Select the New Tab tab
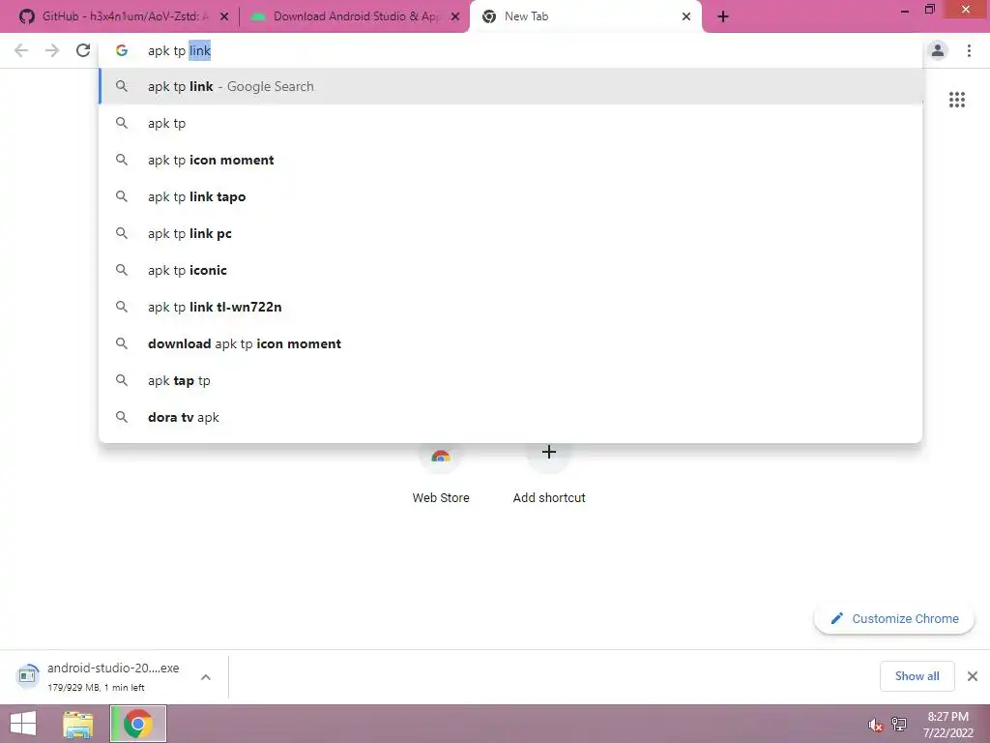The height and width of the screenshot is (743, 990). point(585,16)
